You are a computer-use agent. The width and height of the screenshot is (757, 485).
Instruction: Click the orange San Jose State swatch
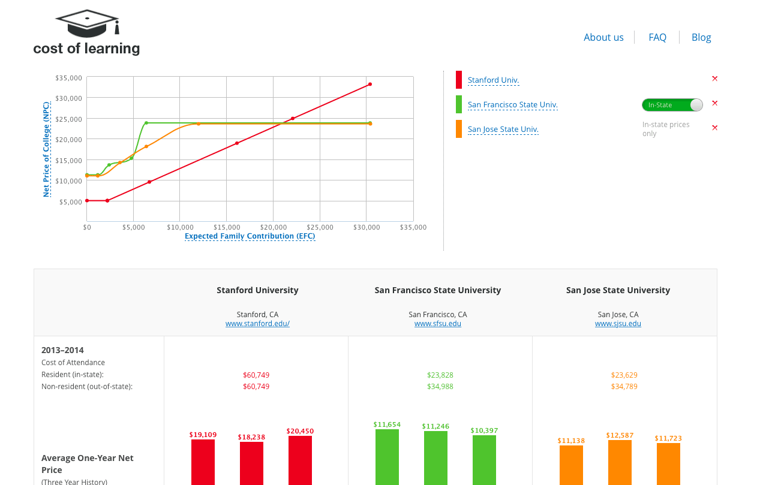(459, 129)
